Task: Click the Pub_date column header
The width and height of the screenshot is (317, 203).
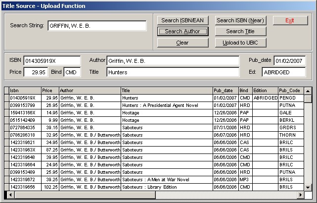Action: (226, 91)
